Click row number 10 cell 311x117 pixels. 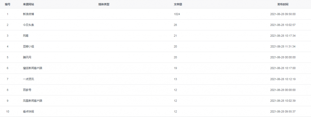coord(8,112)
